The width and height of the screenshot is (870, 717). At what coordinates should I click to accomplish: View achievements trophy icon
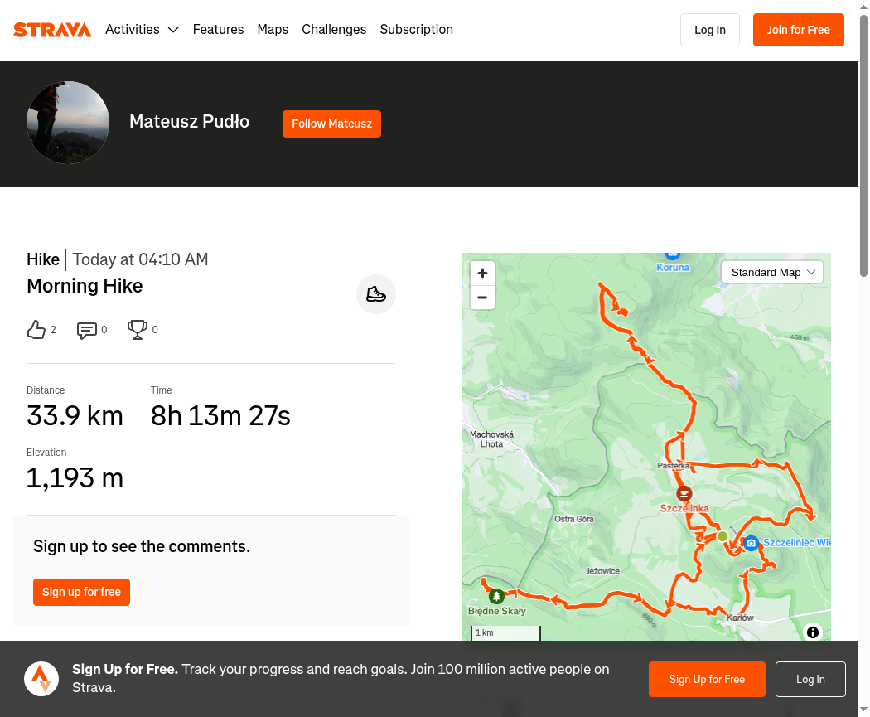(137, 330)
